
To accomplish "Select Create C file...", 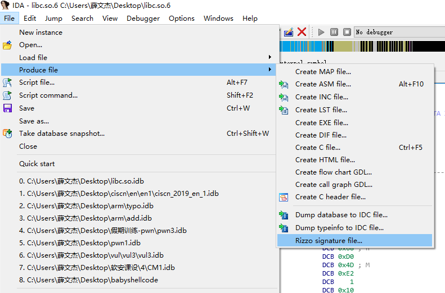I will coord(354,148).
